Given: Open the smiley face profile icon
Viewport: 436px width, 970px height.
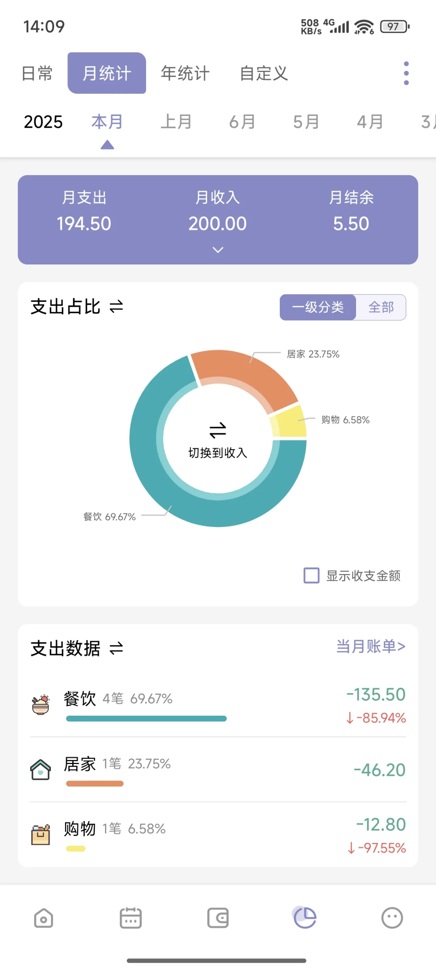Looking at the screenshot, I should pyautogui.click(x=392, y=918).
